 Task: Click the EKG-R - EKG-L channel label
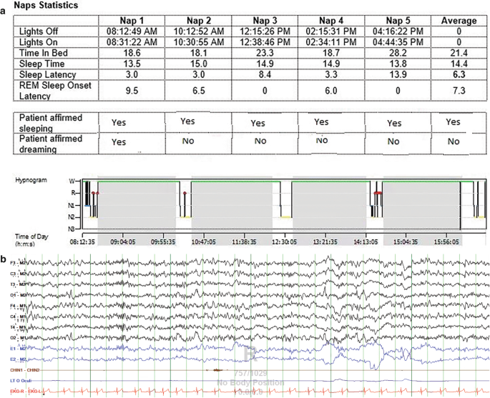(20, 392)
